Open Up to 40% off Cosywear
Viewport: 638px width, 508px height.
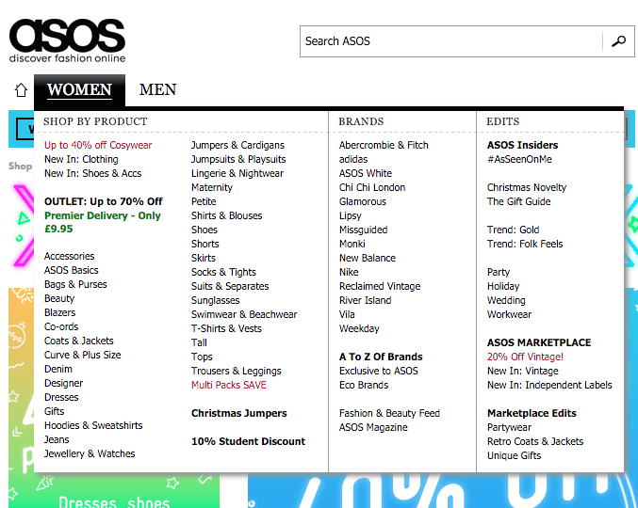click(98, 145)
